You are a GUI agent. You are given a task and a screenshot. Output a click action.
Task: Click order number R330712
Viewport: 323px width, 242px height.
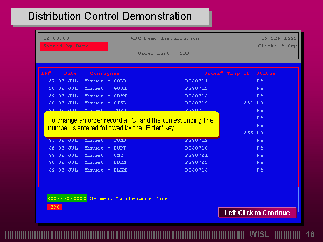coord(196,88)
